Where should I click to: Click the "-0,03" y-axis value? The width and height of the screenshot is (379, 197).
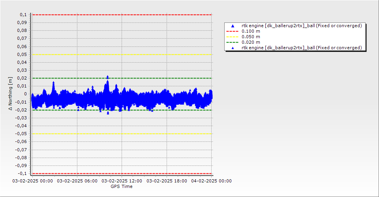pos(21,118)
